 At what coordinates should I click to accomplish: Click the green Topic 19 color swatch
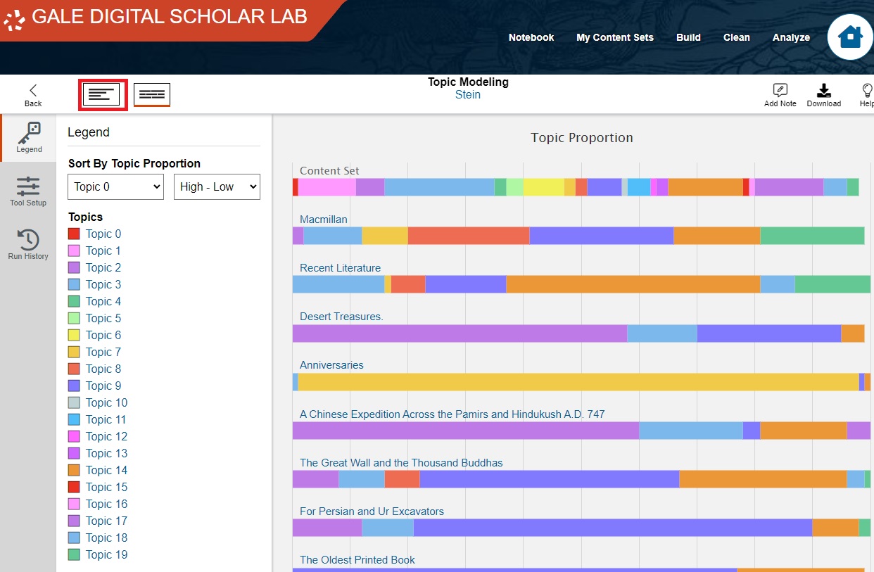pyautogui.click(x=74, y=554)
